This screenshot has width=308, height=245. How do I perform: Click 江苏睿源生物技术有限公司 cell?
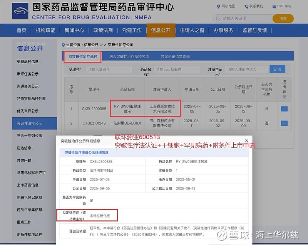click(162, 109)
